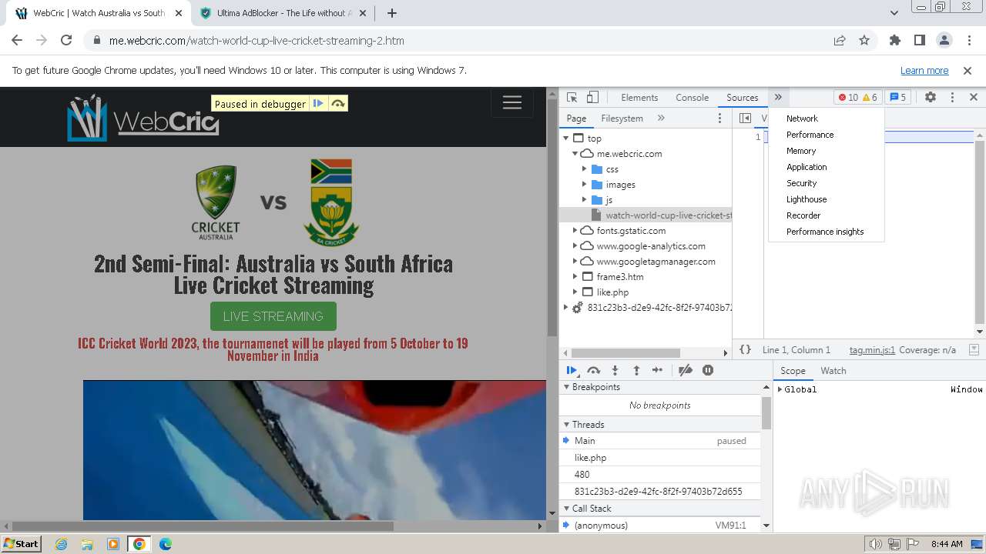The image size is (986, 554).
Task: Open the Chrome profile avatar
Action: [944, 41]
